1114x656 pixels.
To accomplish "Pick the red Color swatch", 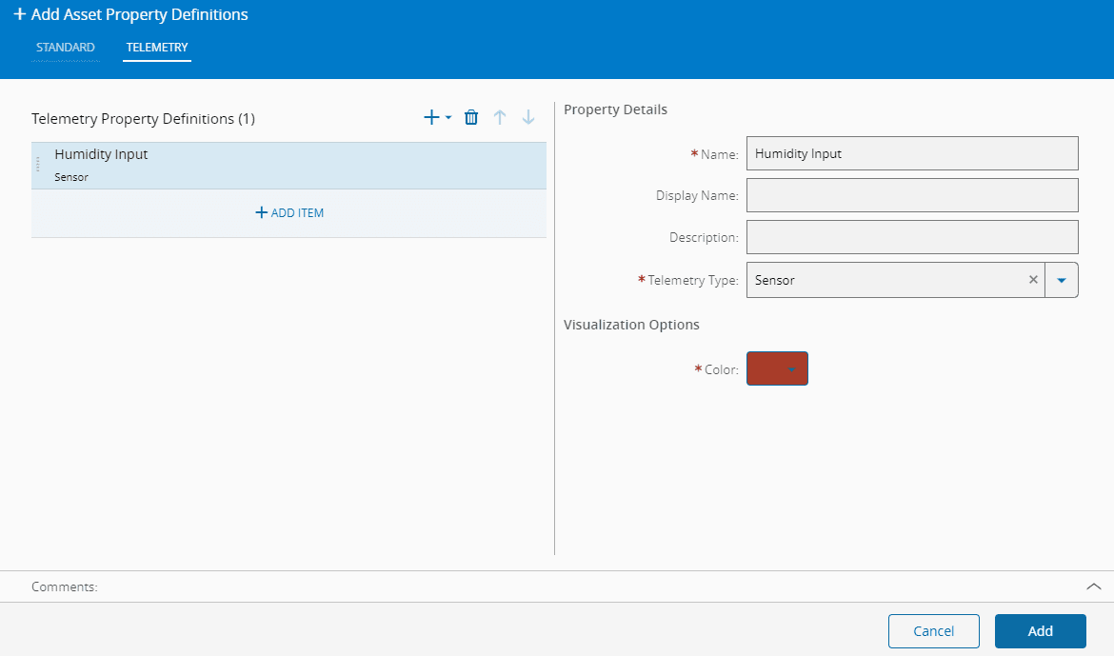I will 766,369.
